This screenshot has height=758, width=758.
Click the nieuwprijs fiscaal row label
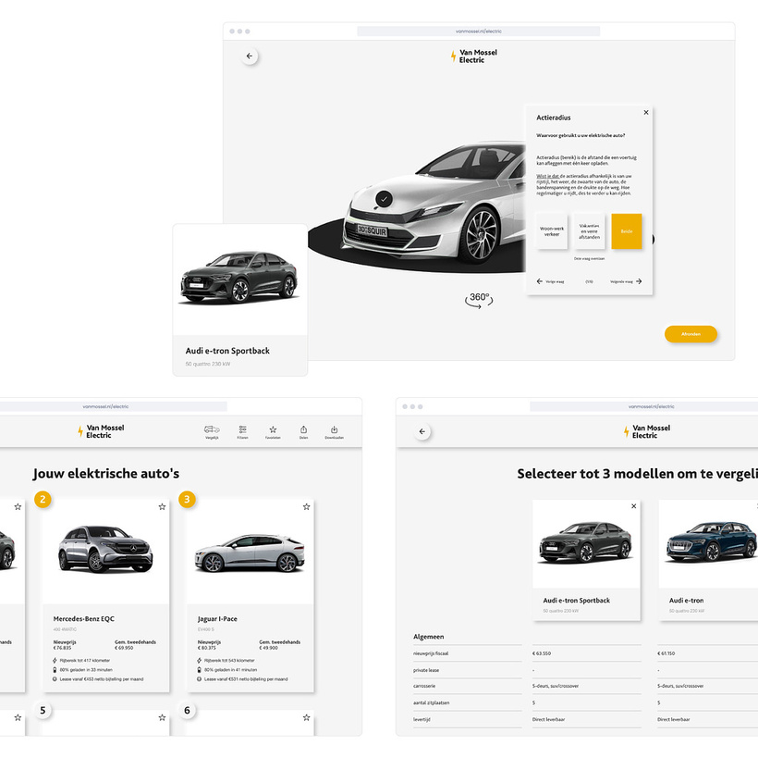click(431, 653)
